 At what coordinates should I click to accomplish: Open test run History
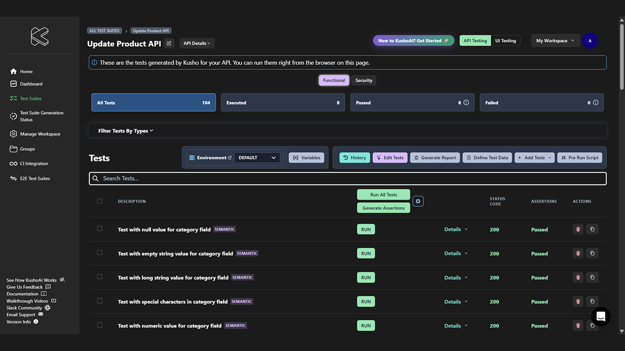[354, 157]
